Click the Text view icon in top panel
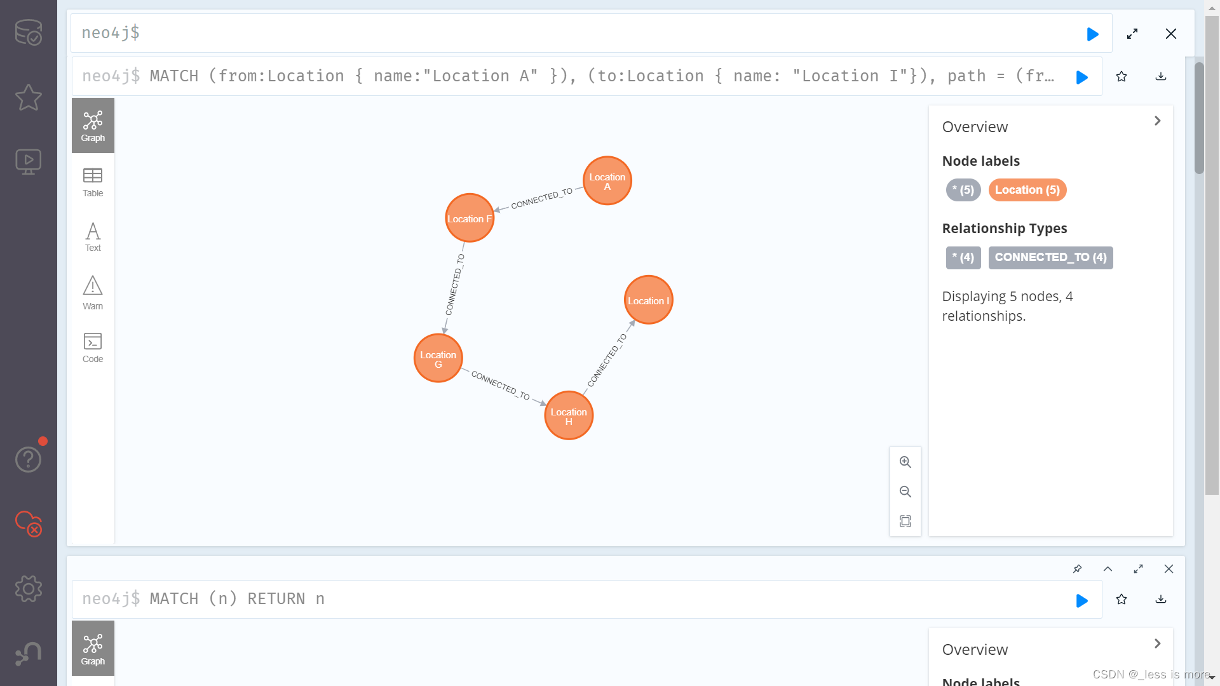This screenshot has width=1220, height=686. (x=92, y=236)
